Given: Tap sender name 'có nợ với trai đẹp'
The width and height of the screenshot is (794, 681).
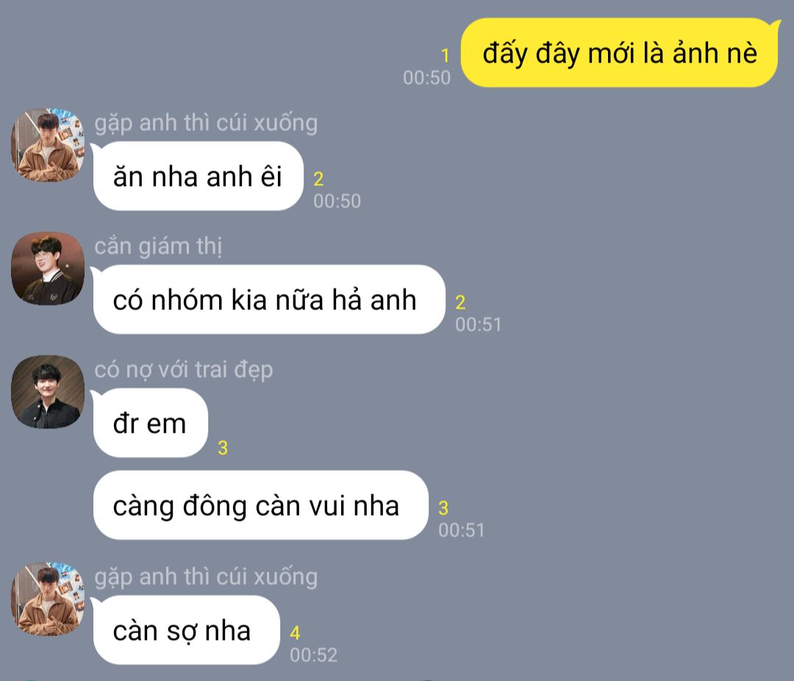Looking at the screenshot, I should pyautogui.click(x=184, y=370).
